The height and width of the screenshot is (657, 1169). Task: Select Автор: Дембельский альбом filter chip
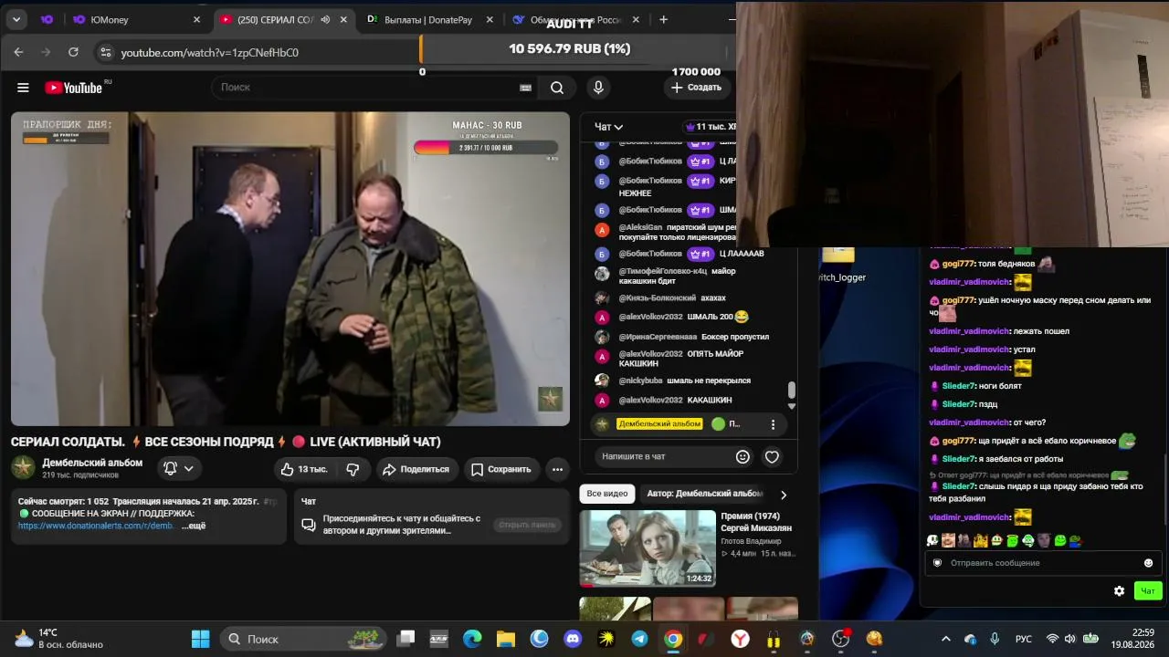click(704, 494)
